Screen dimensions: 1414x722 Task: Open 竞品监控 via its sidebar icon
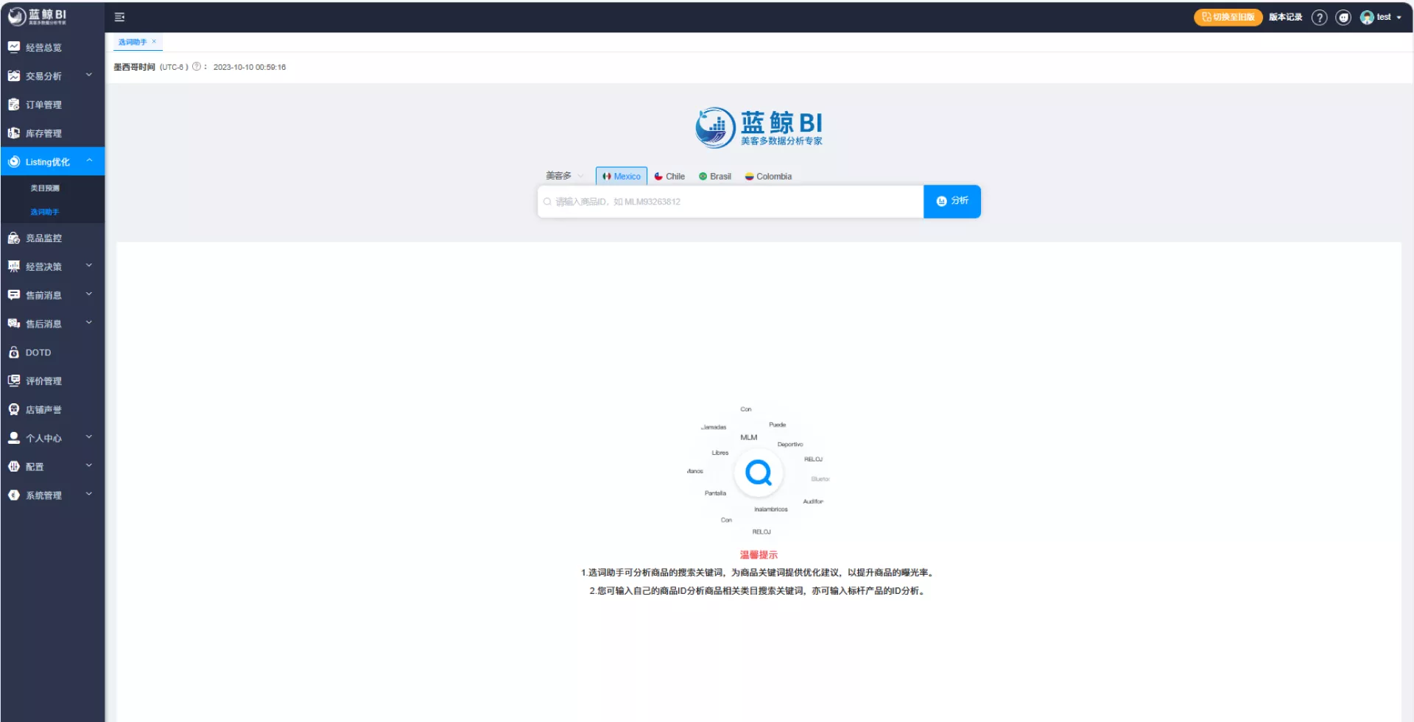point(13,238)
